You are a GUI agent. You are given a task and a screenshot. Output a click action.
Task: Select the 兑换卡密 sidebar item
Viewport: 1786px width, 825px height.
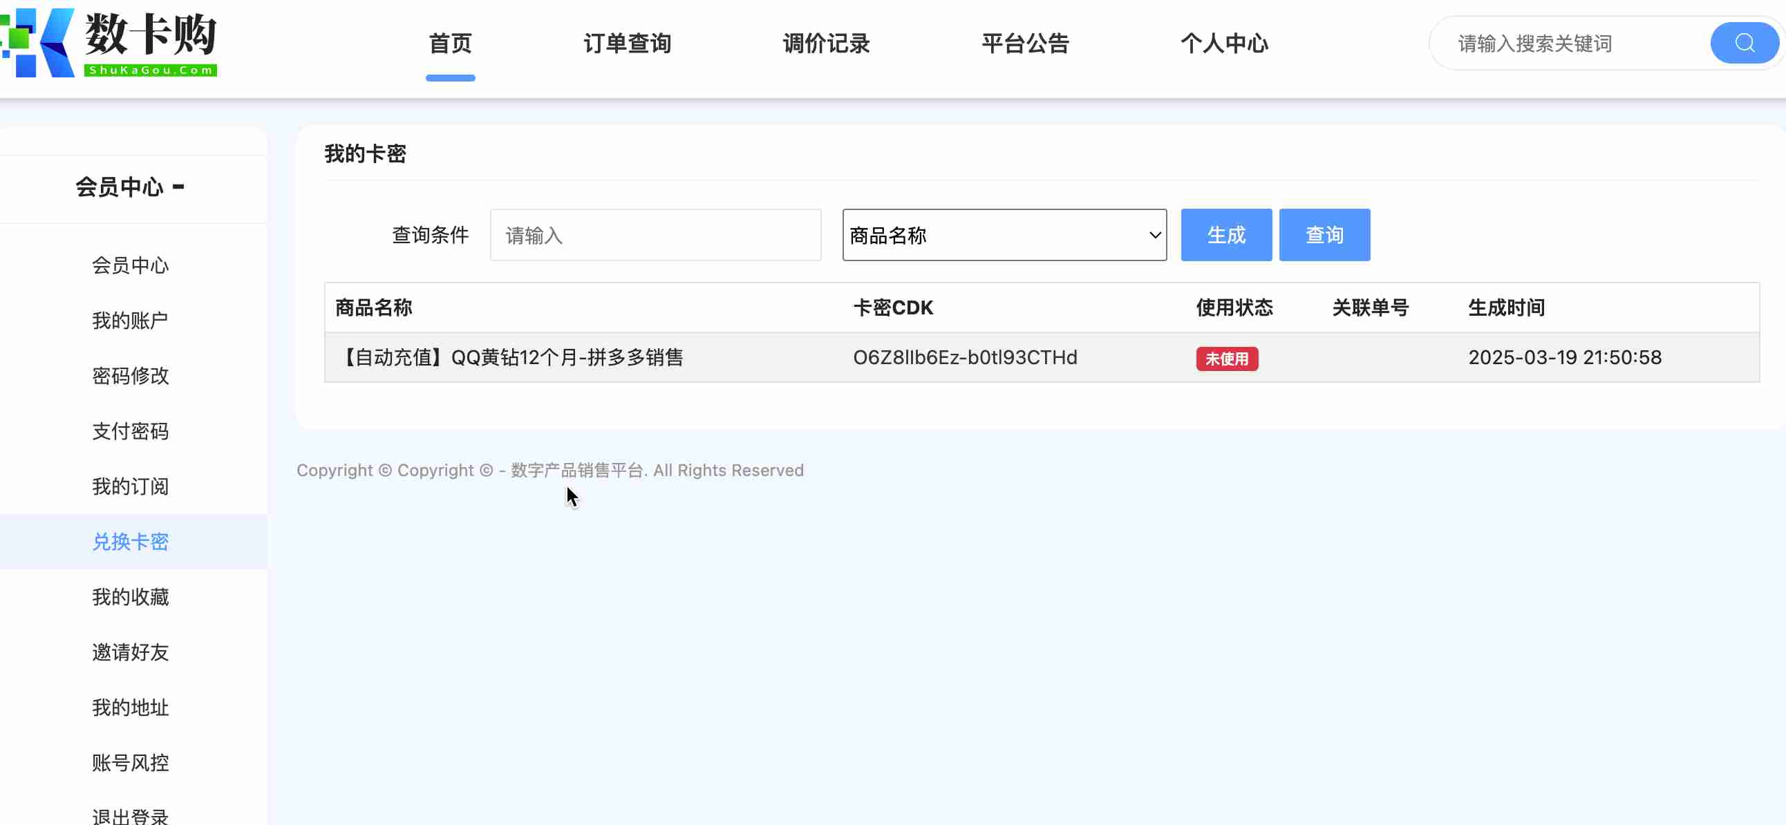pyautogui.click(x=131, y=542)
